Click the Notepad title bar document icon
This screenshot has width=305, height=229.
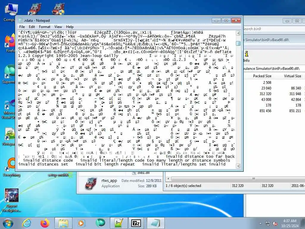point(21,20)
